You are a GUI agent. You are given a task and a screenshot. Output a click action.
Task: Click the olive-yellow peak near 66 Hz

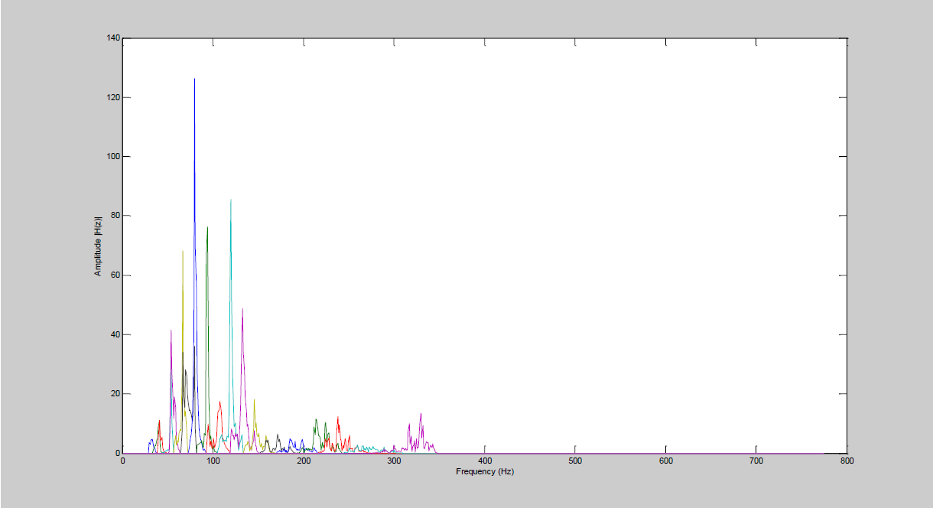[x=183, y=252]
